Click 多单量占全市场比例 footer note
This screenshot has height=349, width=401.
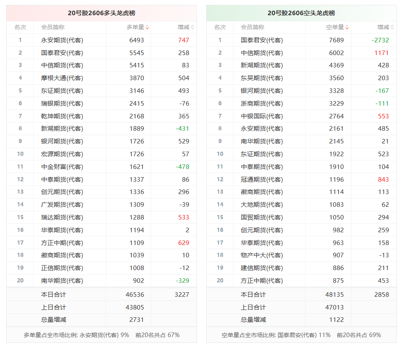point(101,335)
